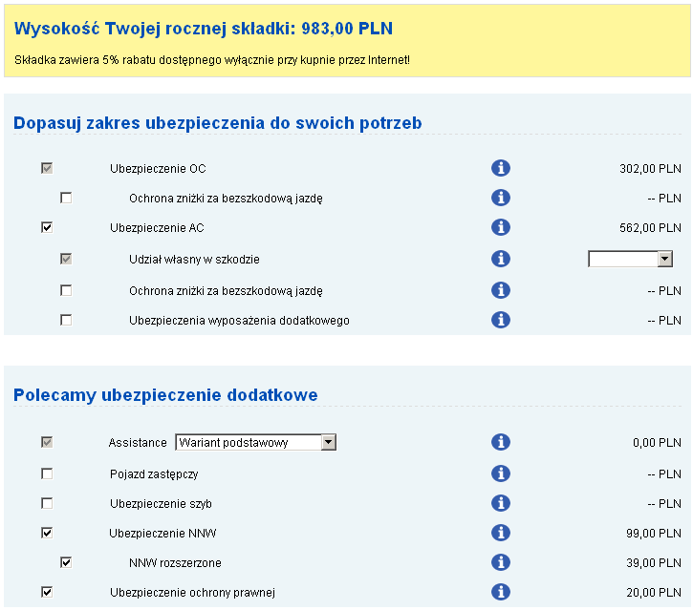Click heading Polecamy ubezpieczenie dodatkowe

[x=165, y=394]
